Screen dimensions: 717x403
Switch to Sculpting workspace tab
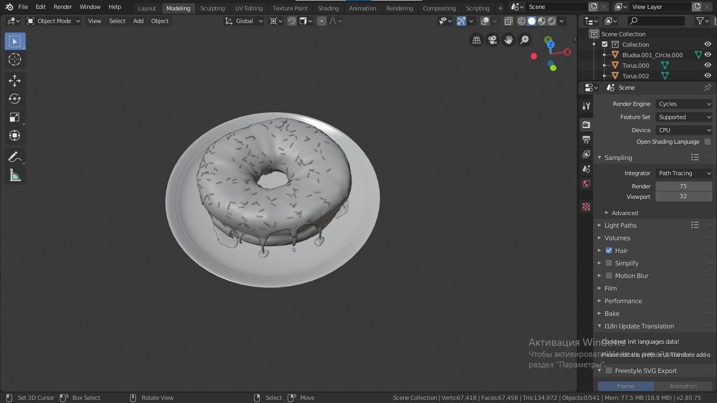click(x=213, y=8)
